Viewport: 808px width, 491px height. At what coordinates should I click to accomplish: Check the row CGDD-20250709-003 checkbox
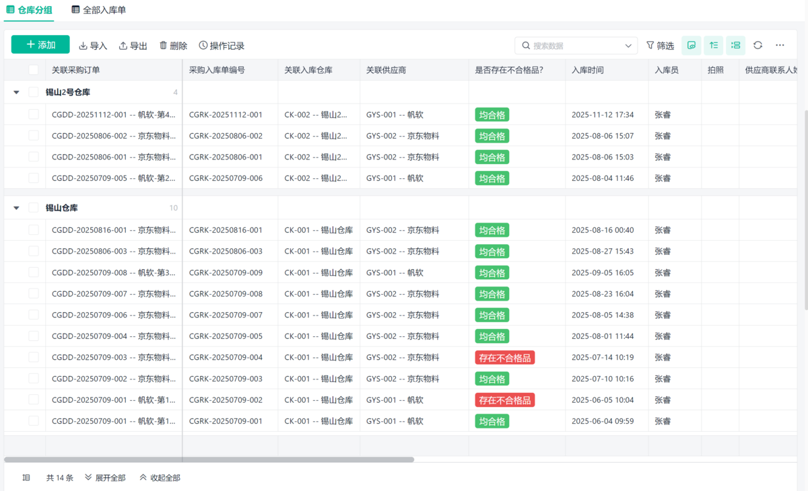pyautogui.click(x=34, y=357)
